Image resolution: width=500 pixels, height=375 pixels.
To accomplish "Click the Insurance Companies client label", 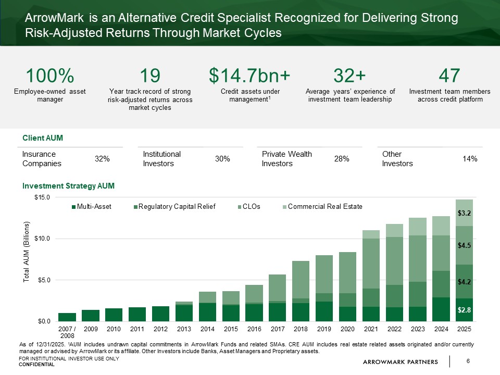I will pos(42,159).
